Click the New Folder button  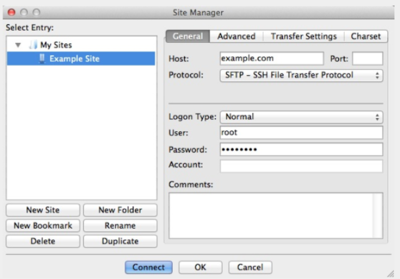(120, 210)
